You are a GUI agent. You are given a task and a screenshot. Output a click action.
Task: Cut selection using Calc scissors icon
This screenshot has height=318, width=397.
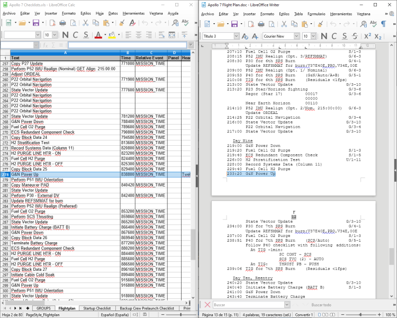tap(86, 23)
